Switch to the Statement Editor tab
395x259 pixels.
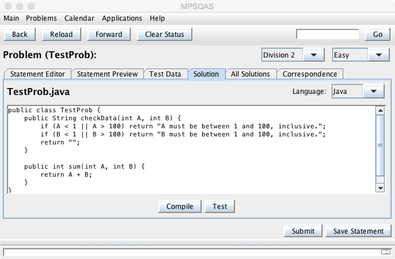(x=38, y=74)
